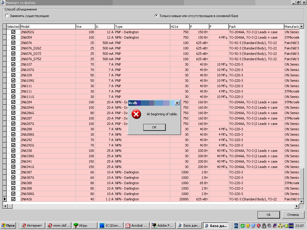Image resolution: width=307 pixels, height=230 pixels.
Task: Close the Rcdb error dialog with X
Action: pyautogui.click(x=177, y=103)
